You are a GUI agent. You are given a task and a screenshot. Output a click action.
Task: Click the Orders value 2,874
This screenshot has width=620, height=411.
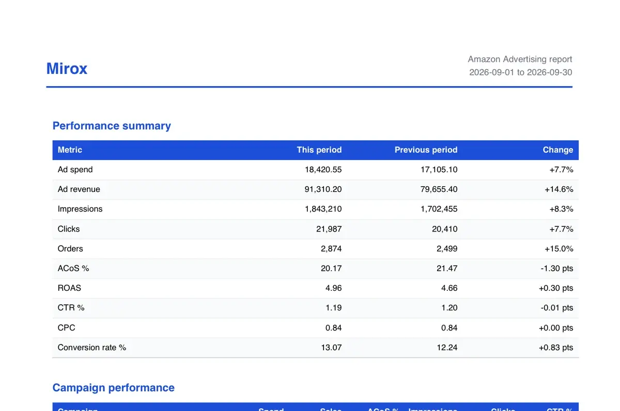[x=331, y=249]
